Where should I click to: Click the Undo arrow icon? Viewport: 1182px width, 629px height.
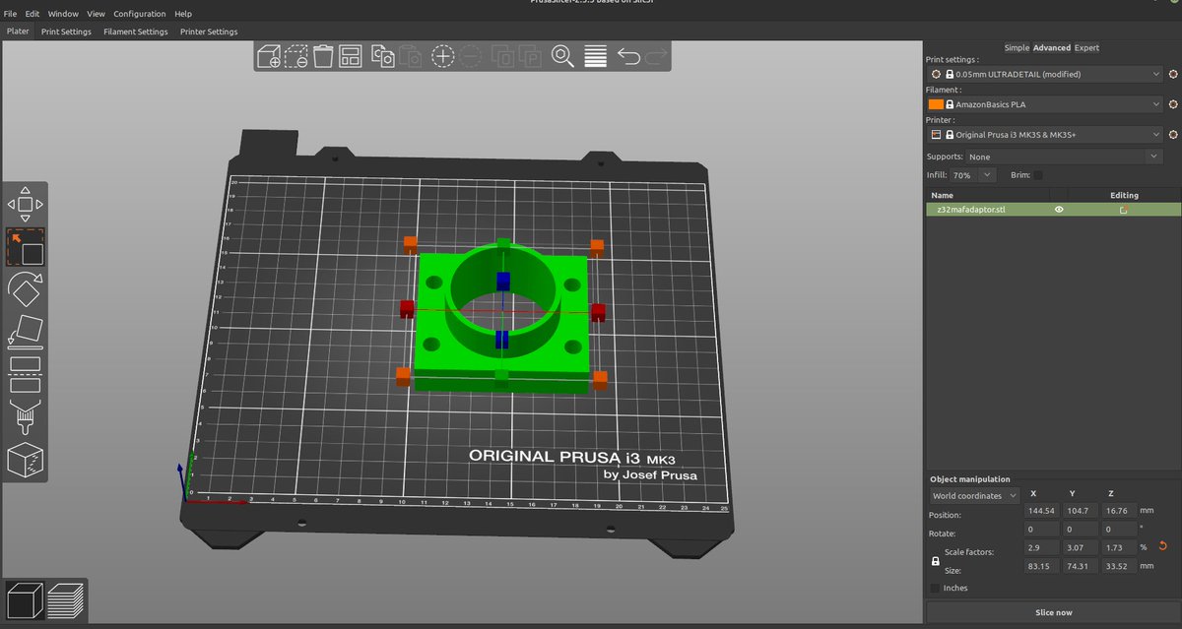coord(628,56)
